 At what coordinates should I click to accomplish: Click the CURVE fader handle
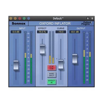click(61, 64)
